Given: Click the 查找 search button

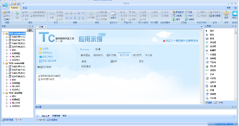Looking at the screenshot, I should pos(30,30).
